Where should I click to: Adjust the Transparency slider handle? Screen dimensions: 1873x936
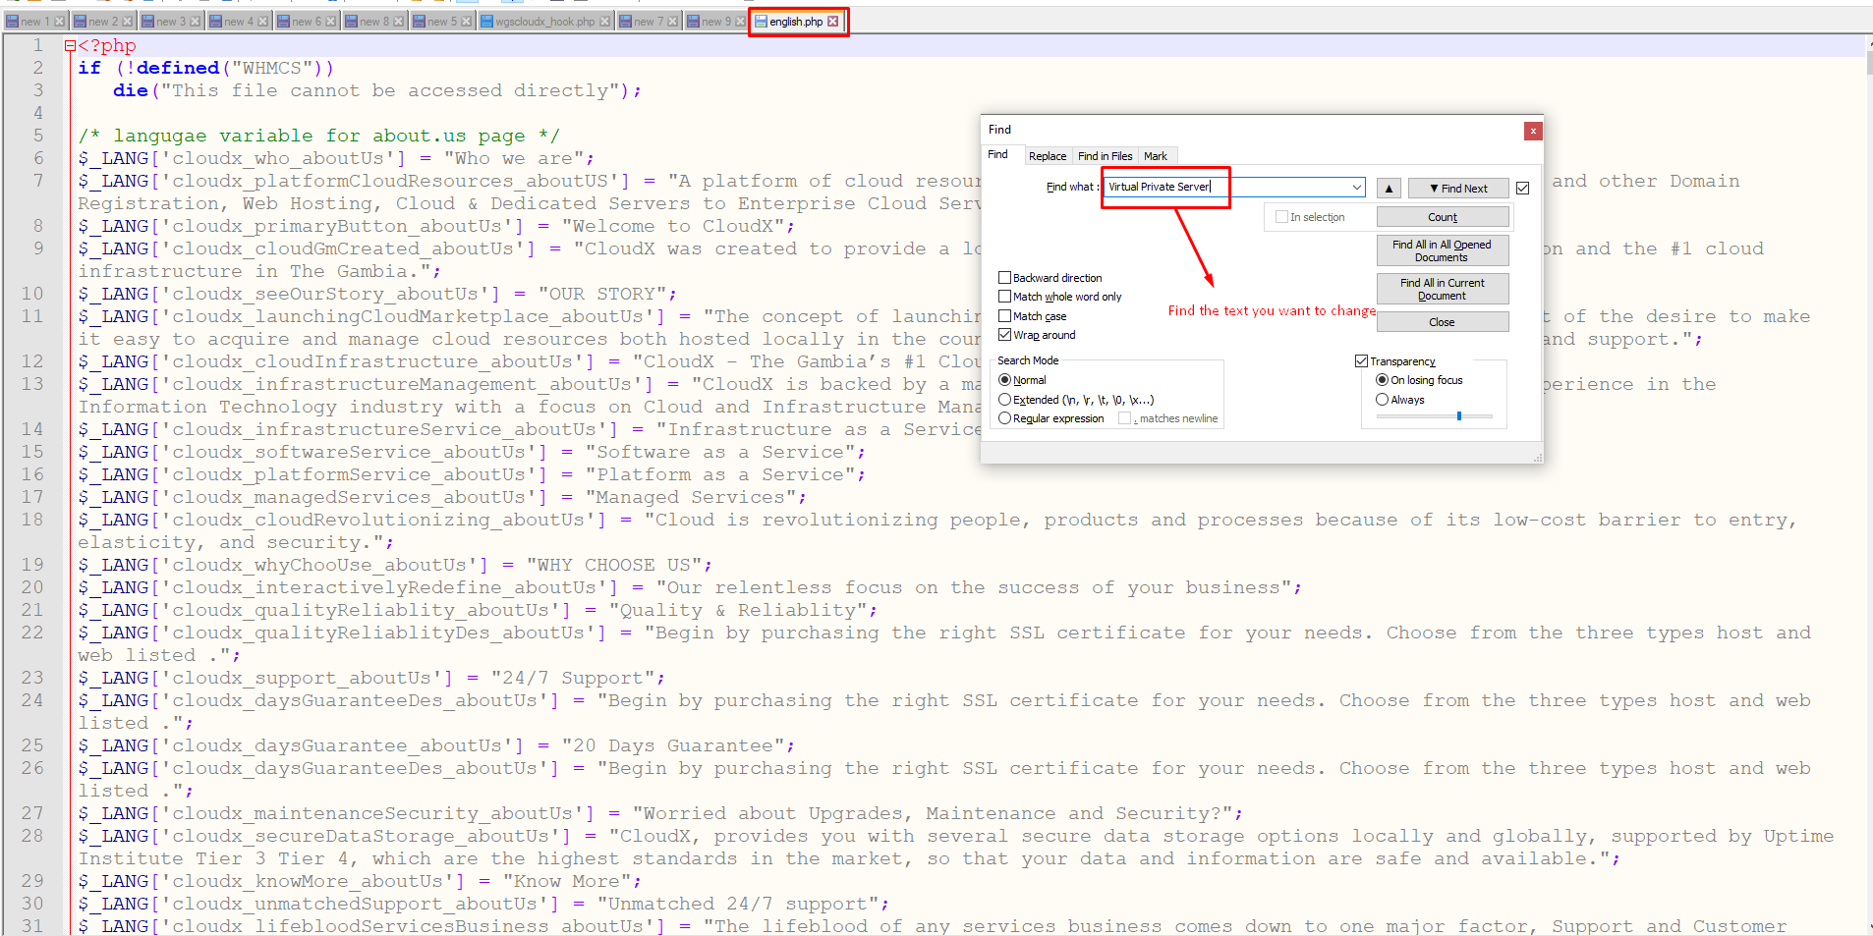click(1459, 416)
